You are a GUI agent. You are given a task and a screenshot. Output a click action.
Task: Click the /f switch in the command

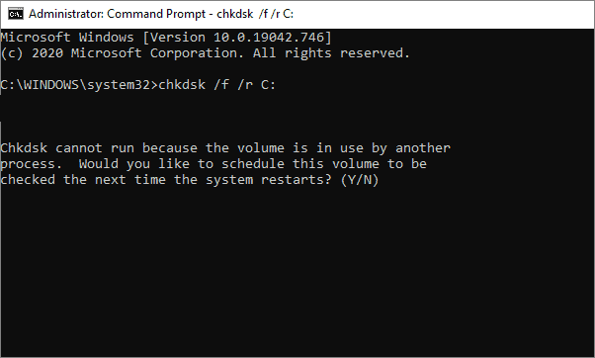(x=221, y=84)
